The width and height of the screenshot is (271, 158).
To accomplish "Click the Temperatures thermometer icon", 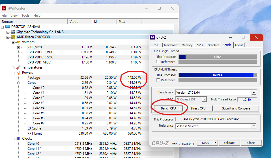I will click(x=18, y=67).
